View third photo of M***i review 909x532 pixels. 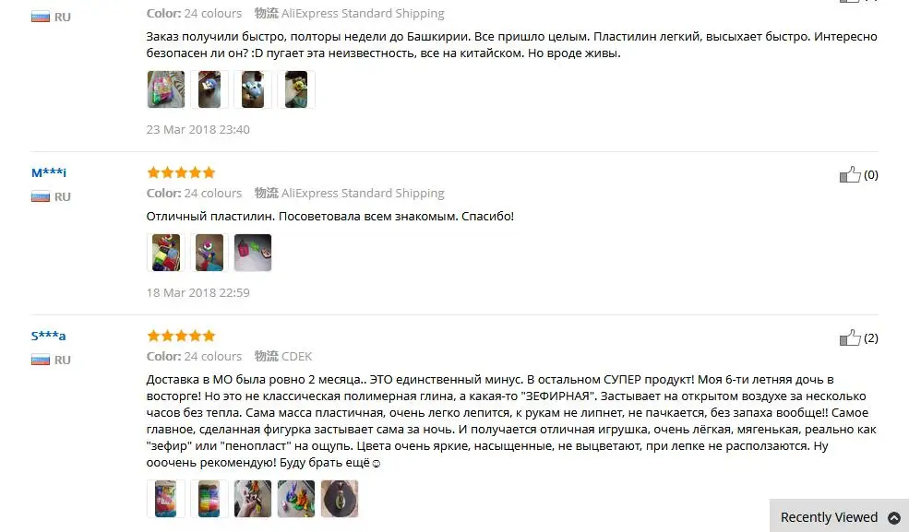[253, 253]
